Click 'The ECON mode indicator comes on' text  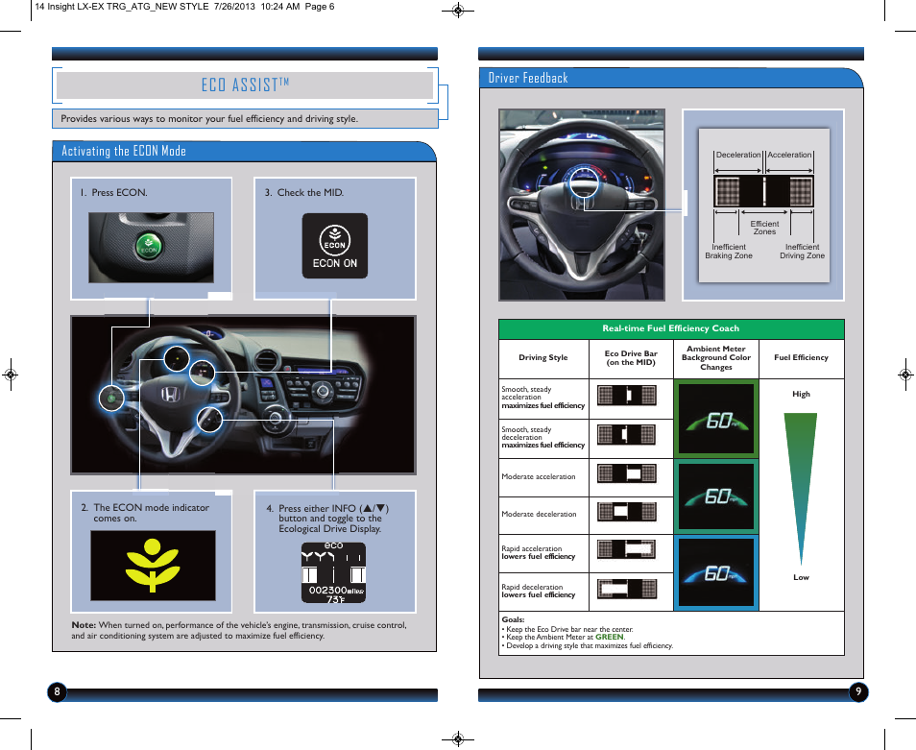tap(145, 513)
